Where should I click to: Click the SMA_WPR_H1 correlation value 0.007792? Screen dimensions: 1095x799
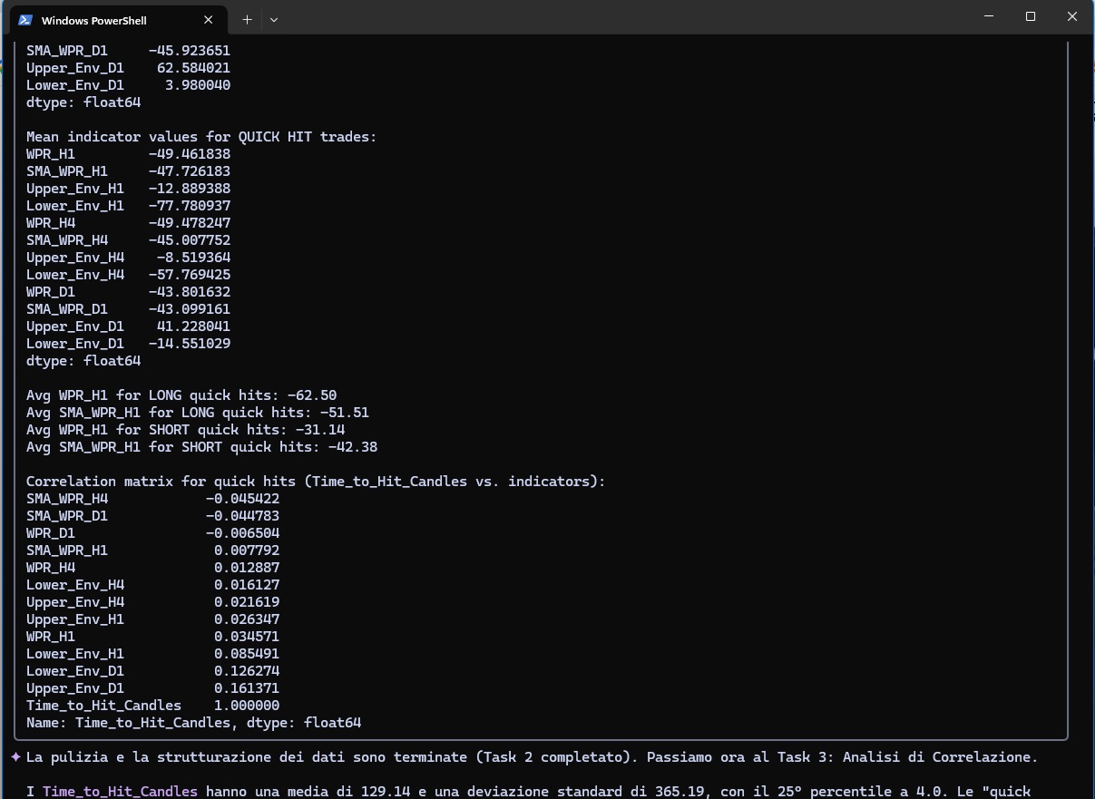tap(247, 551)
